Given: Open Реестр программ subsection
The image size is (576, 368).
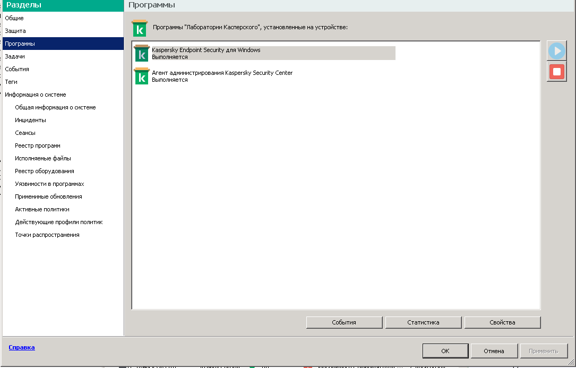Looking at the screenshot, I should coord(38,146).
